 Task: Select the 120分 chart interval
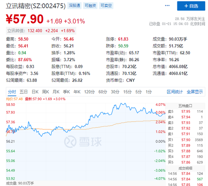coord(89,92)
